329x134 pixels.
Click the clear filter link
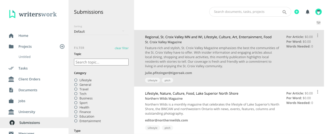(x=121, y=48)
